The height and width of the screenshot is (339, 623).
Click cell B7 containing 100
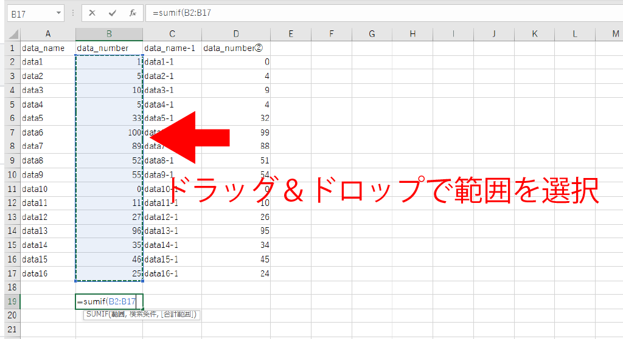[109, 132]
